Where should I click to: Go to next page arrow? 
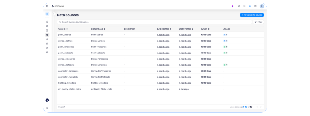[261, 107]
